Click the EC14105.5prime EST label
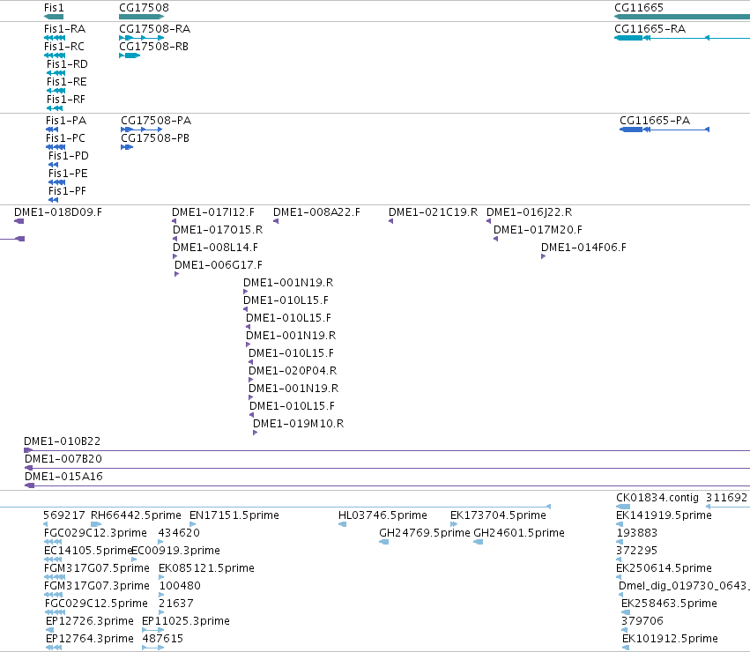This screenshot has height=652, width=750. tap(87, 551)
